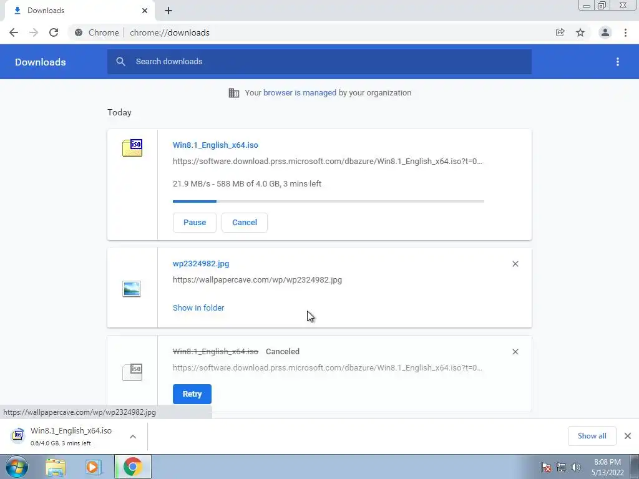
Task: Remove the canceled ISO entry from list
Action: tap(515, 352)
